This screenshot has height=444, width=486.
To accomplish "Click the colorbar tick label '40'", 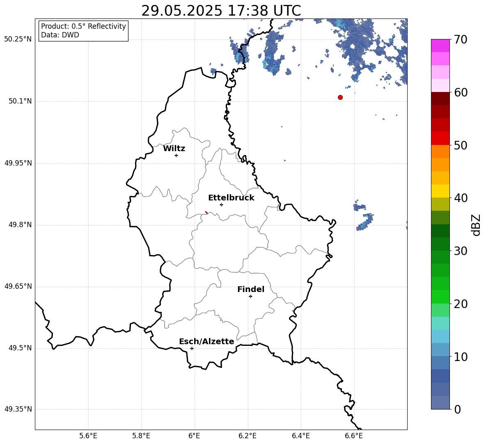I will [461, 198].
